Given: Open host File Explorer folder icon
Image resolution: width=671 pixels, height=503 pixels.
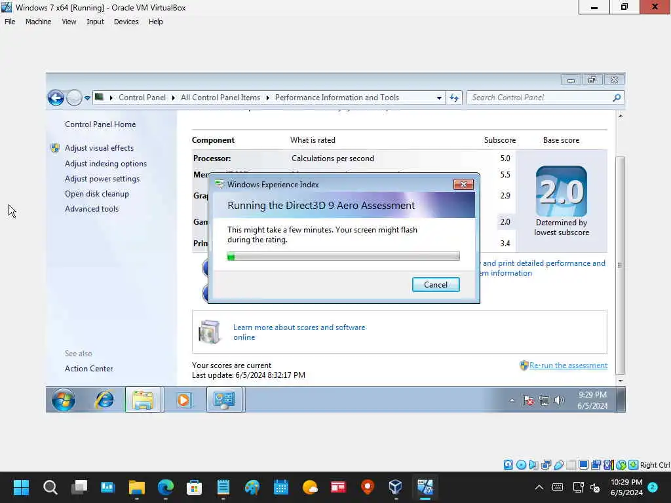Looking at the screenshot, I should pos(136,487).
